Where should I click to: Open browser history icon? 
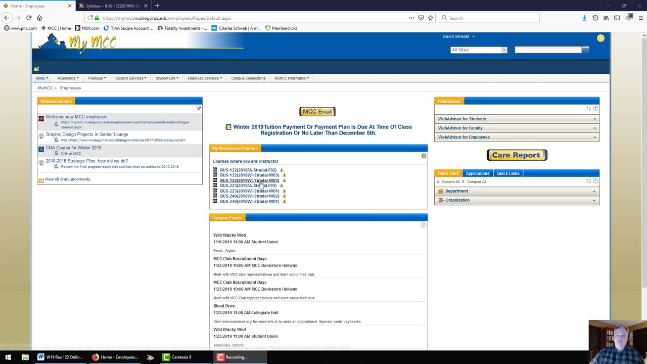[x=595, y=18]
